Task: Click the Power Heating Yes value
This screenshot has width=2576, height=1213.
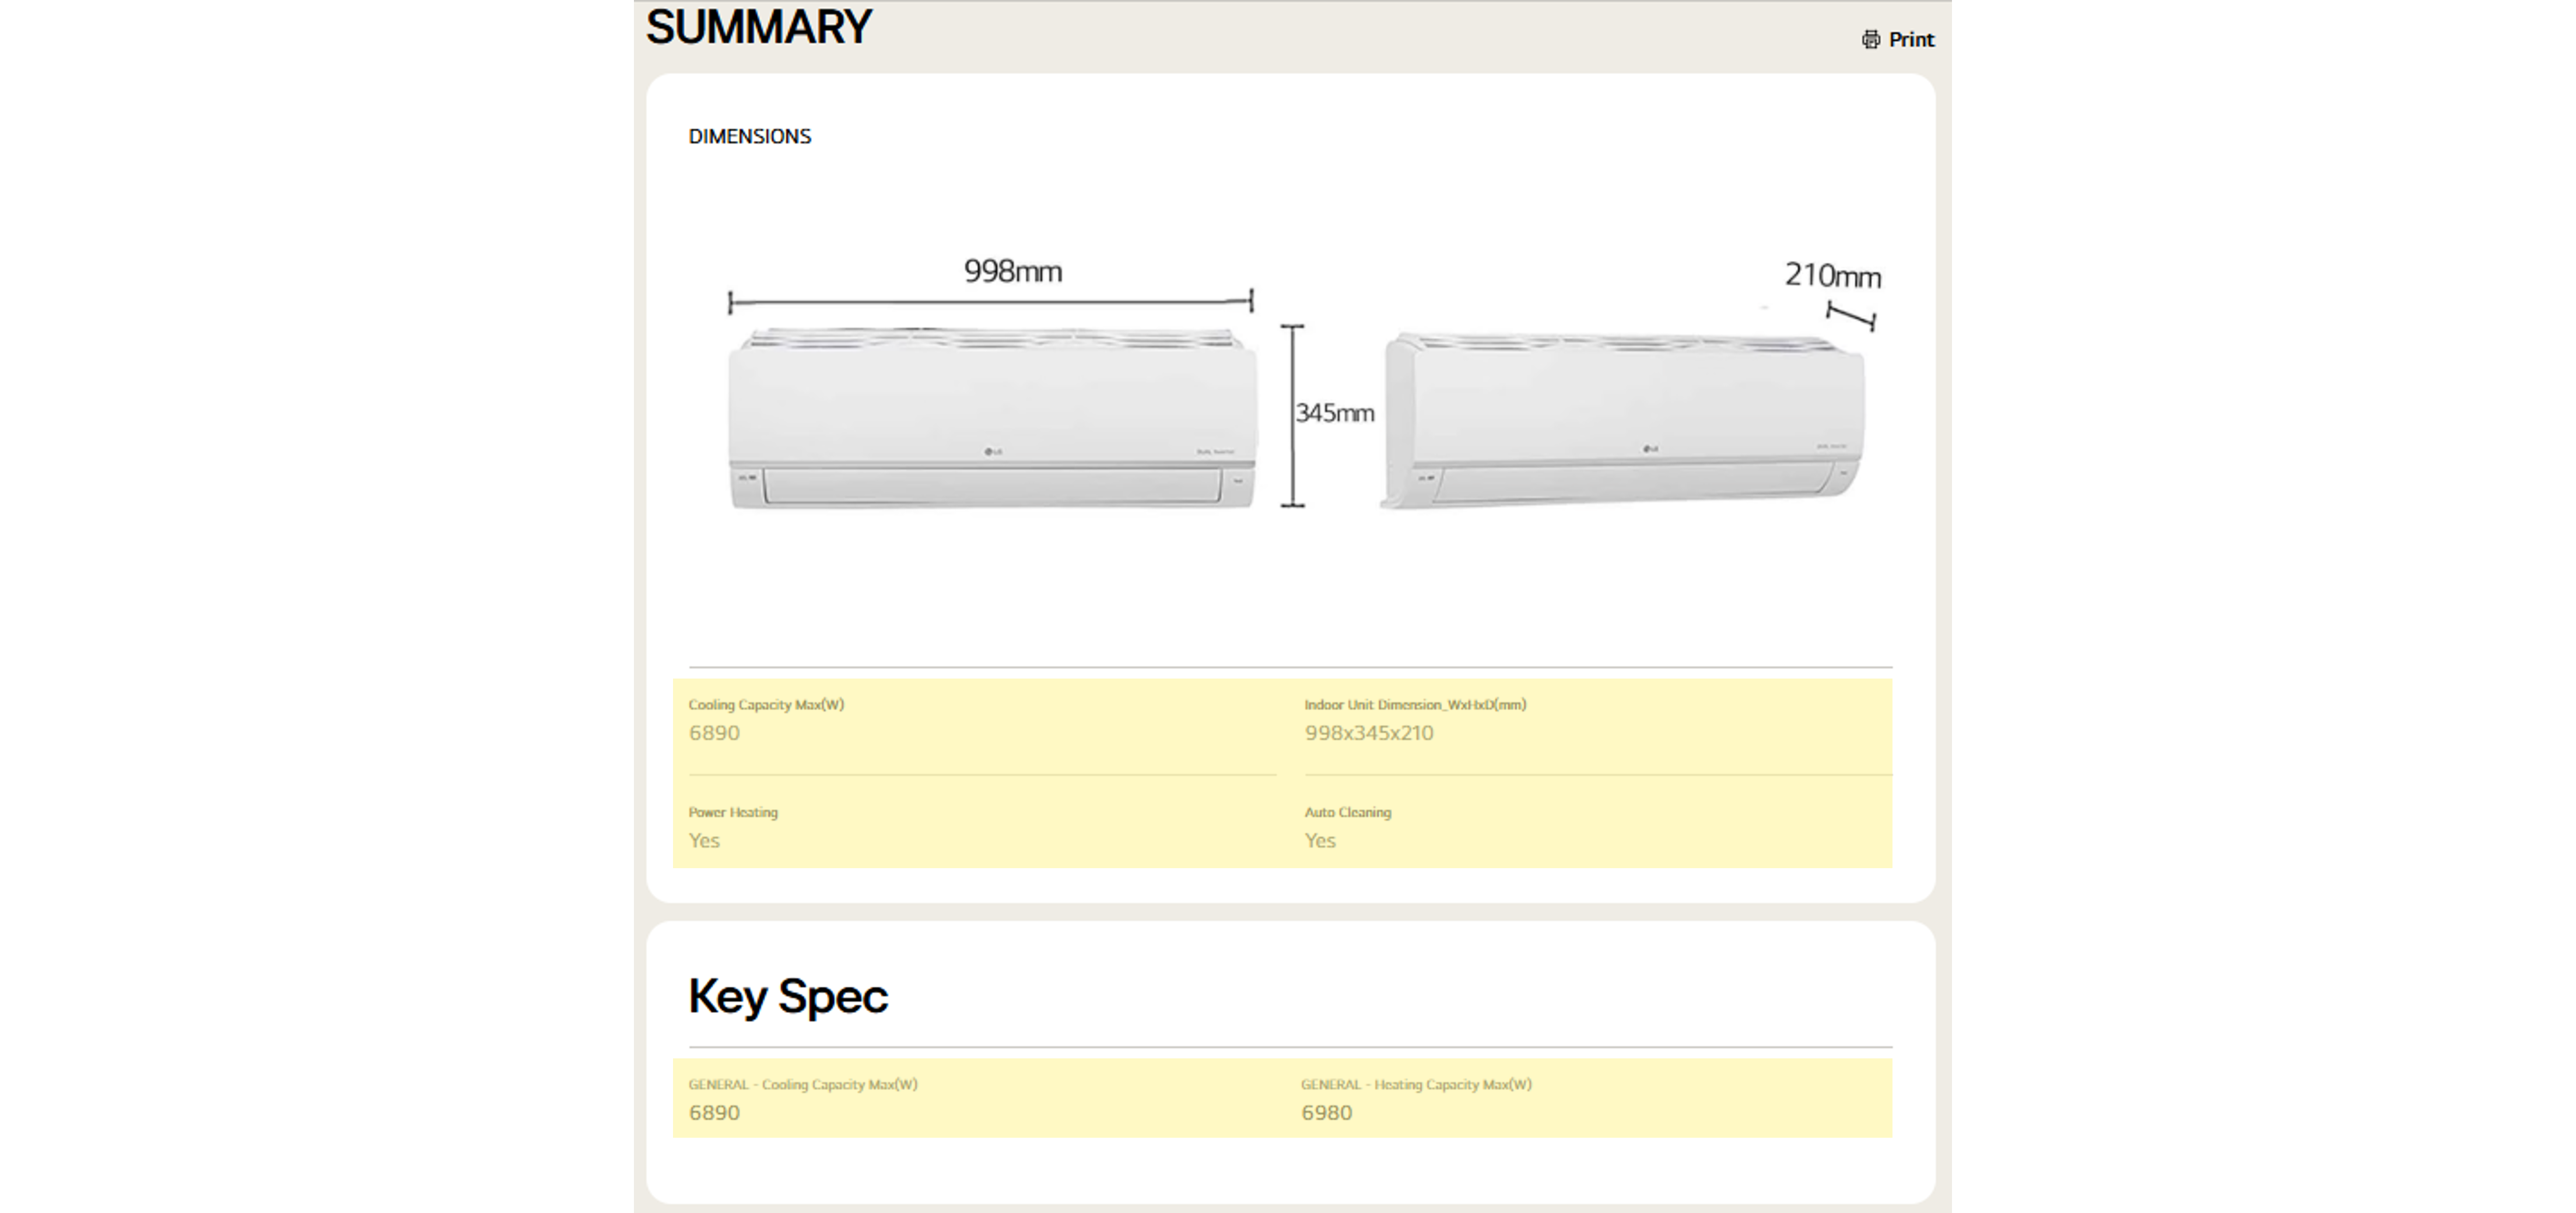Action: click(704, 841)
